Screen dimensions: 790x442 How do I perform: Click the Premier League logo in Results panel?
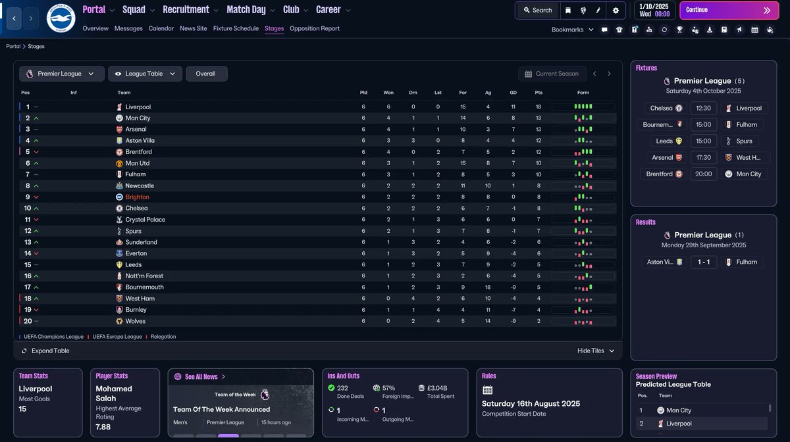pyautogui.click(x=668, y=235)
